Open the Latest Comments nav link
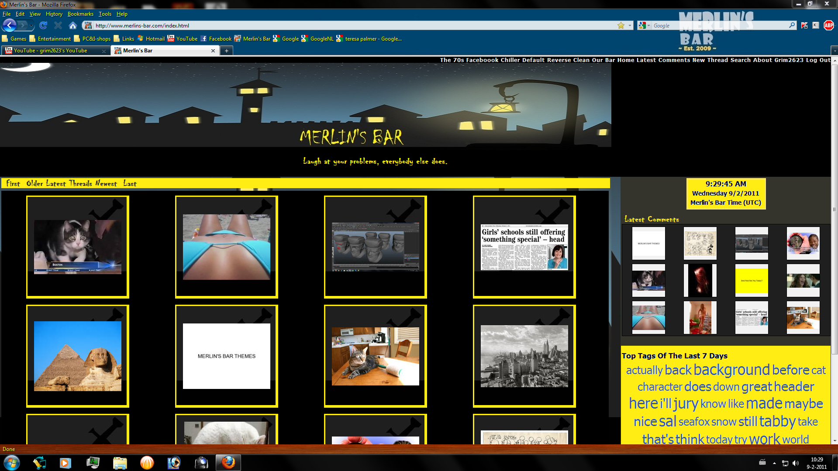This screenshot has height=471, width=838. click(x=663, y=60)
